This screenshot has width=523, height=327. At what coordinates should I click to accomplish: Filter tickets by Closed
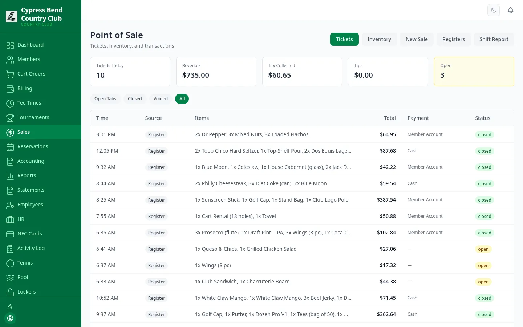135,99
